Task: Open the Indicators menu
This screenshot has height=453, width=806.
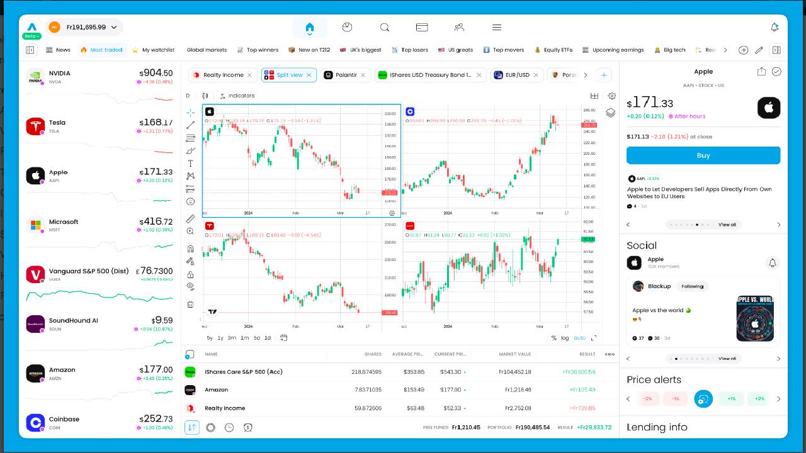Action: coord(237,96)
